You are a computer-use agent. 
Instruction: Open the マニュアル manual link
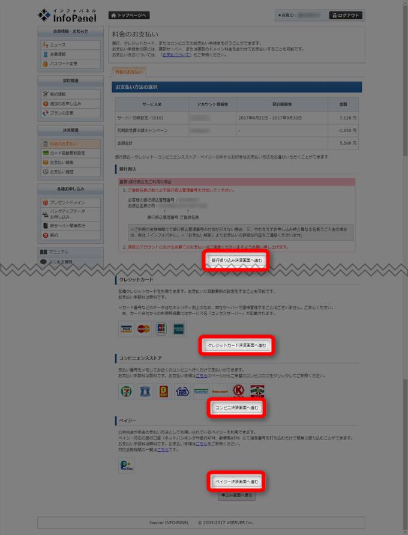[71, 252]
